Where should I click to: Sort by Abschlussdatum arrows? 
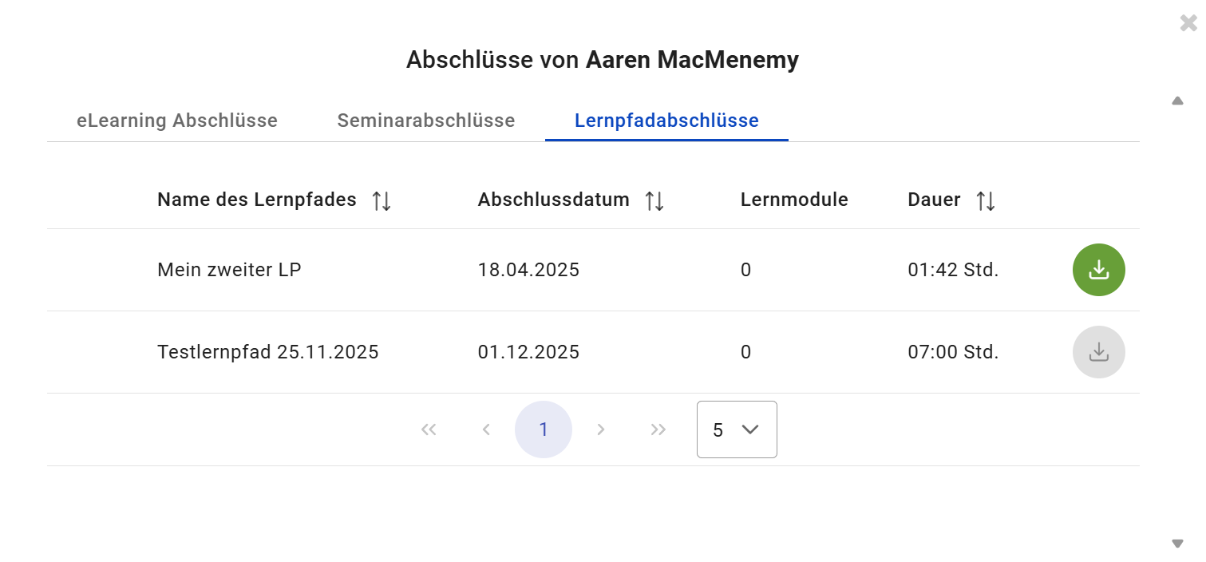pos(654,201)
